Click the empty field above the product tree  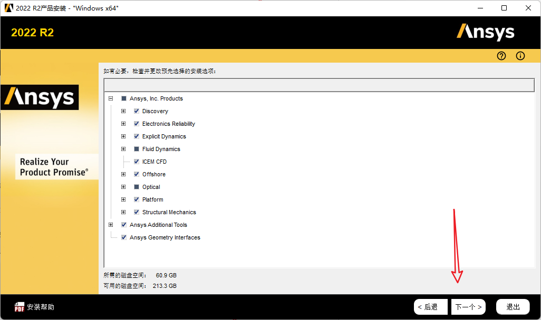pos(319,84)
